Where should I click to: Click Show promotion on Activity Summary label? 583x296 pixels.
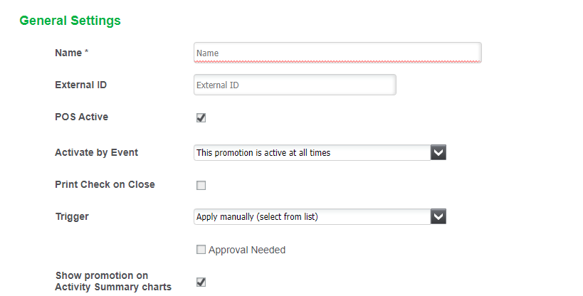tap(113, 281)
